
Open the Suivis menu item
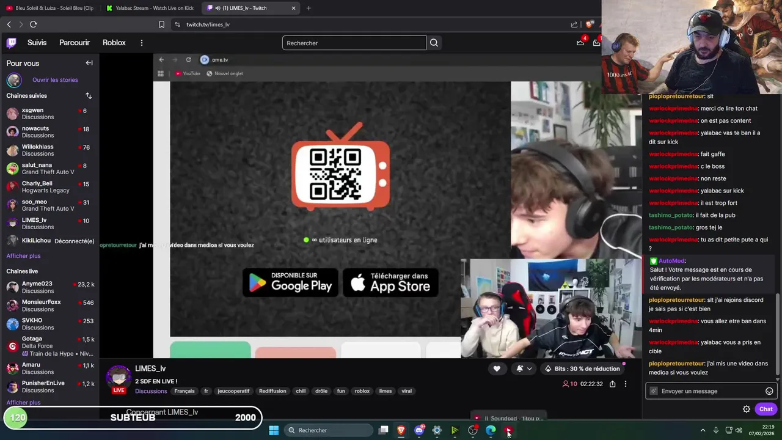[x=37, y=43]
